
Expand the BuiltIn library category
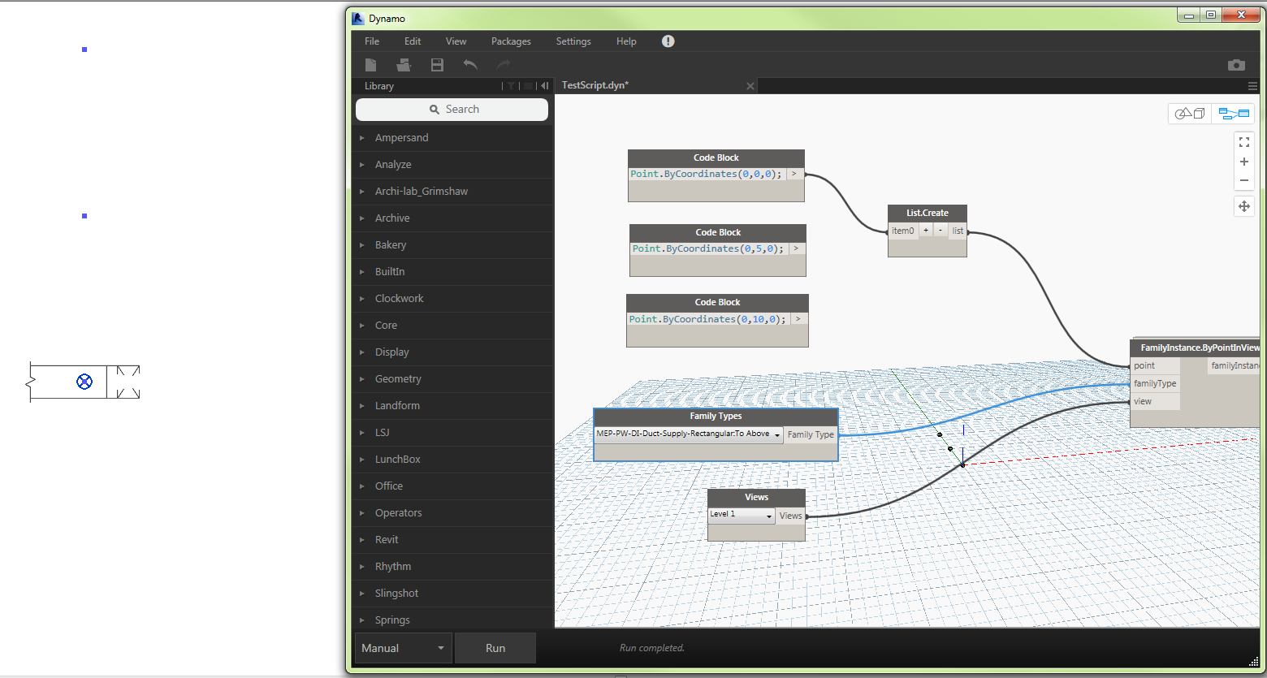[x=453, y=272]
